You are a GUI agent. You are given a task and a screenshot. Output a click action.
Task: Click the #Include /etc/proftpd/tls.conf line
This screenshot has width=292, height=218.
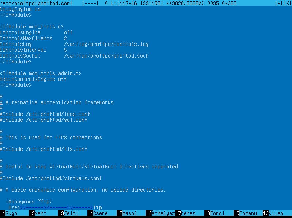(x=43, y=149)
